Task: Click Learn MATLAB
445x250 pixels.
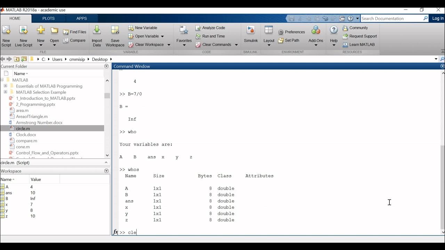Action: coord(358,44)
